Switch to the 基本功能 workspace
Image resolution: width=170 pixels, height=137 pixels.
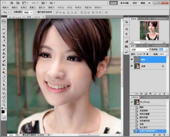(124, 3)
